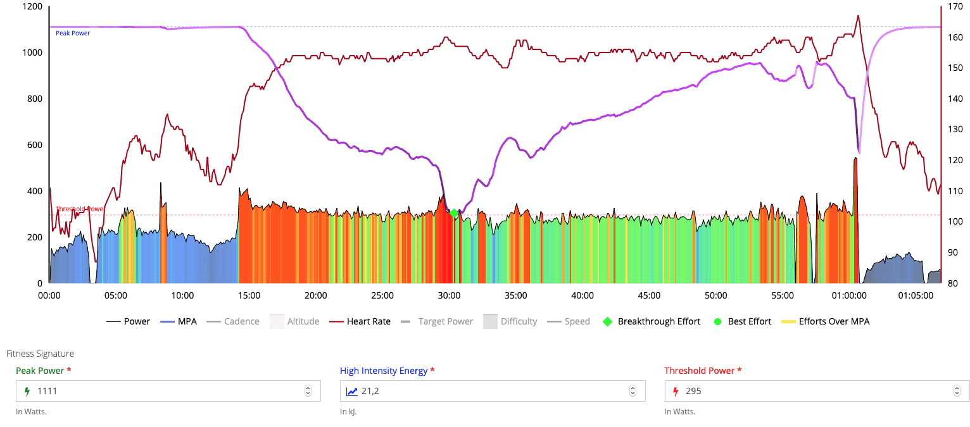Click the Peak Power stepper arrows
970x427 pixels.
click(308, 391)
